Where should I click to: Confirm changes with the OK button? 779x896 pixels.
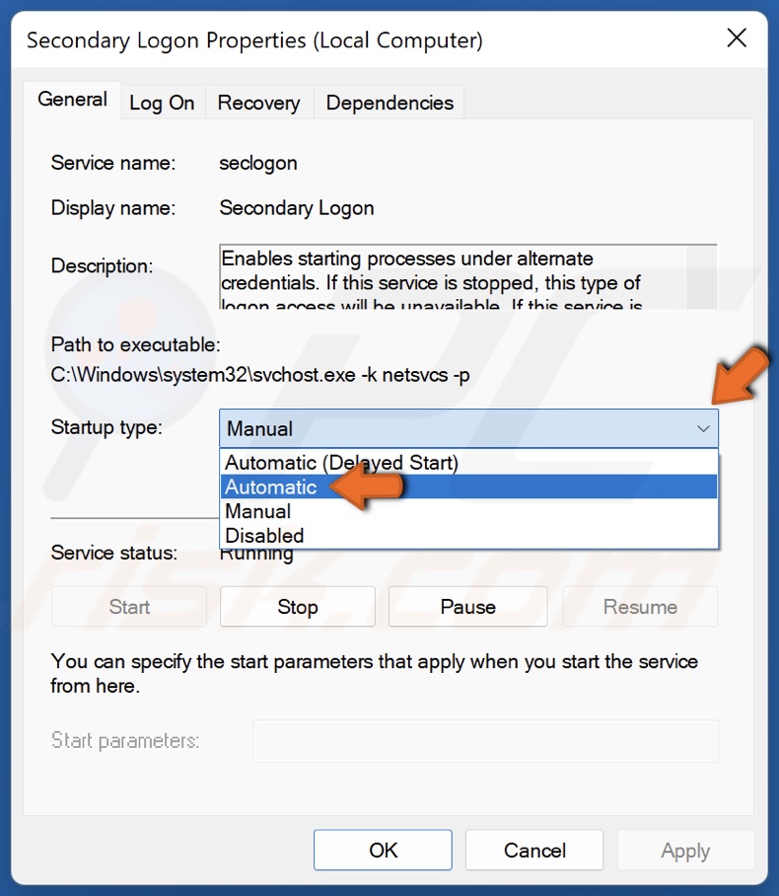click(383, 850)
